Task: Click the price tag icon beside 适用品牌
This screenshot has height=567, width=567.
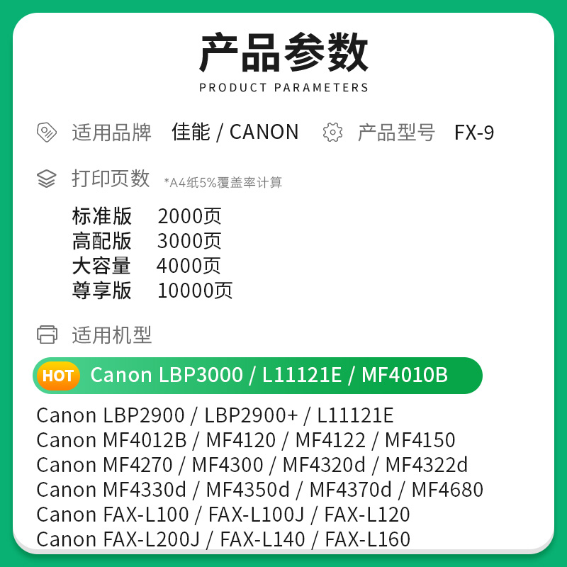Action: [47, 133]
